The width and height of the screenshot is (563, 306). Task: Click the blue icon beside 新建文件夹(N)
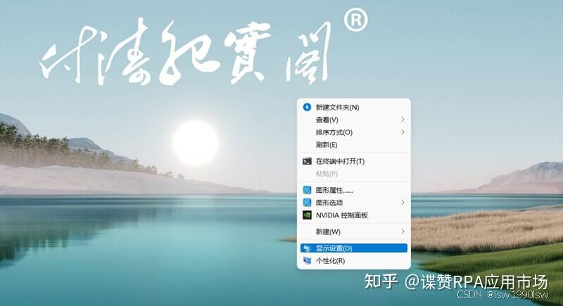tap(307, 108)
